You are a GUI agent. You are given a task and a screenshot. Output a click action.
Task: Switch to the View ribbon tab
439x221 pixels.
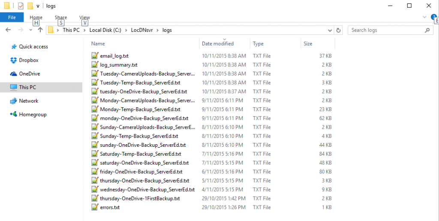pos(84,18)
